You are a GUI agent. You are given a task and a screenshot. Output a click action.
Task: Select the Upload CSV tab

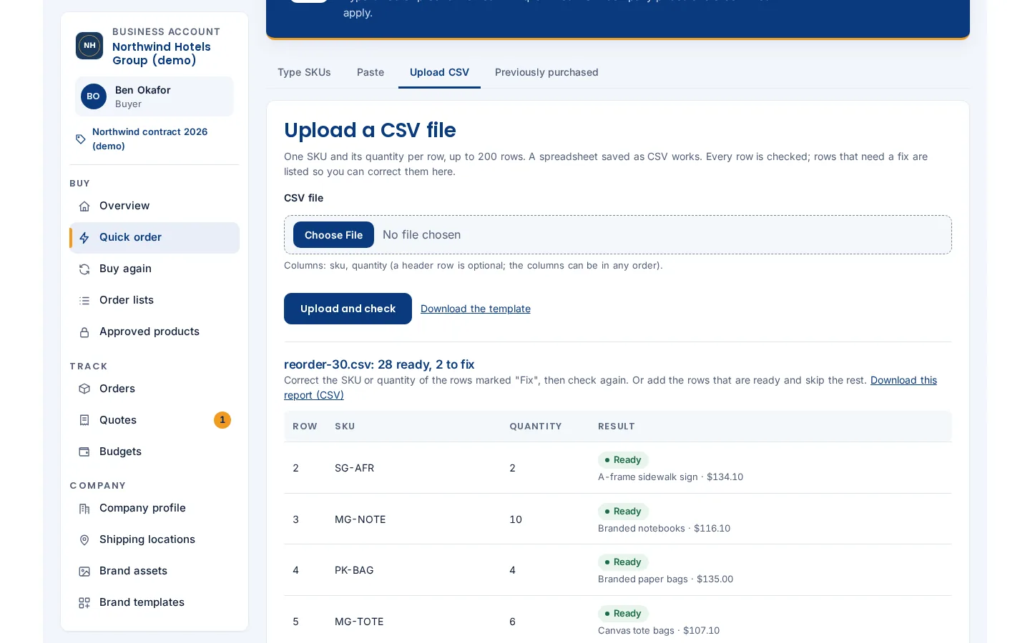439,72
